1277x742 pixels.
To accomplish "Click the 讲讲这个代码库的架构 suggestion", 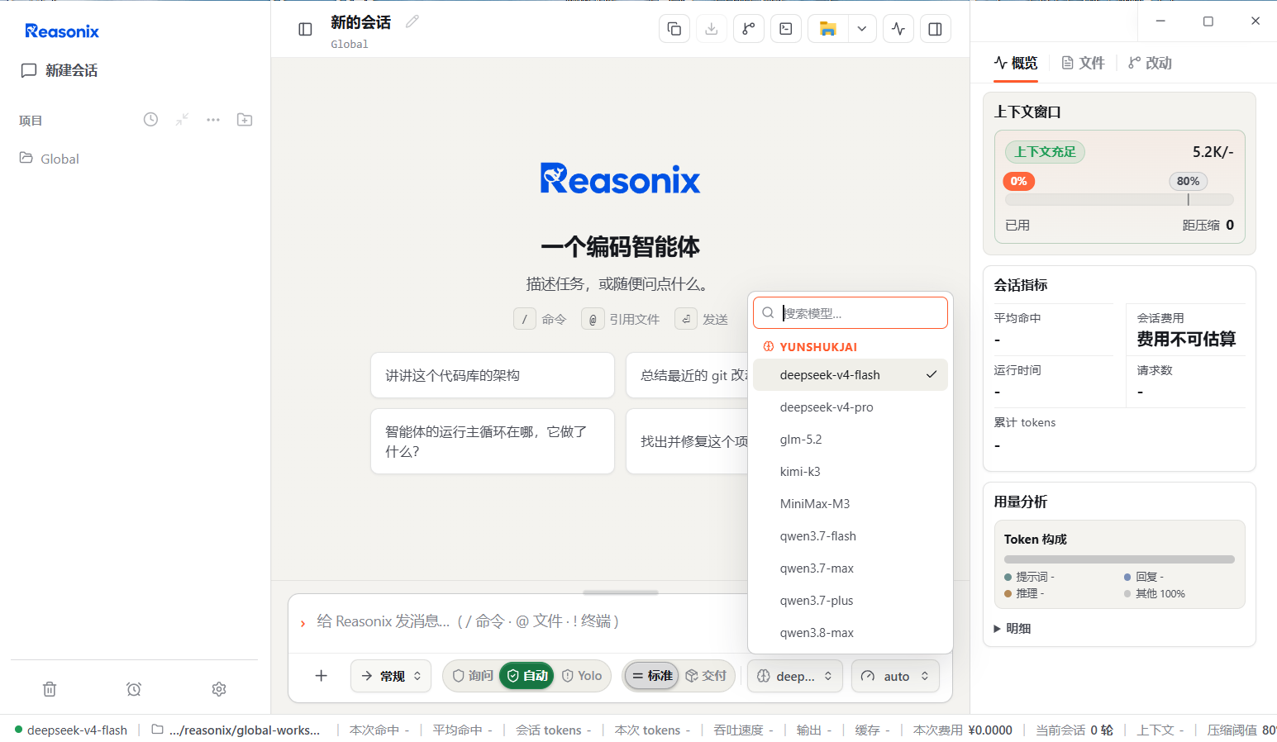I will pyautogui.click(x=493, y=375).
